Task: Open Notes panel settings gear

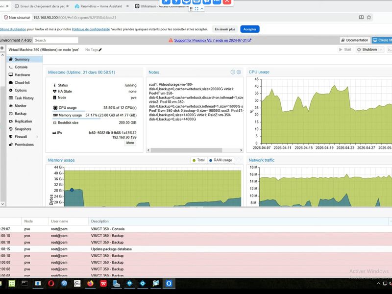Action: coord(239,72)
